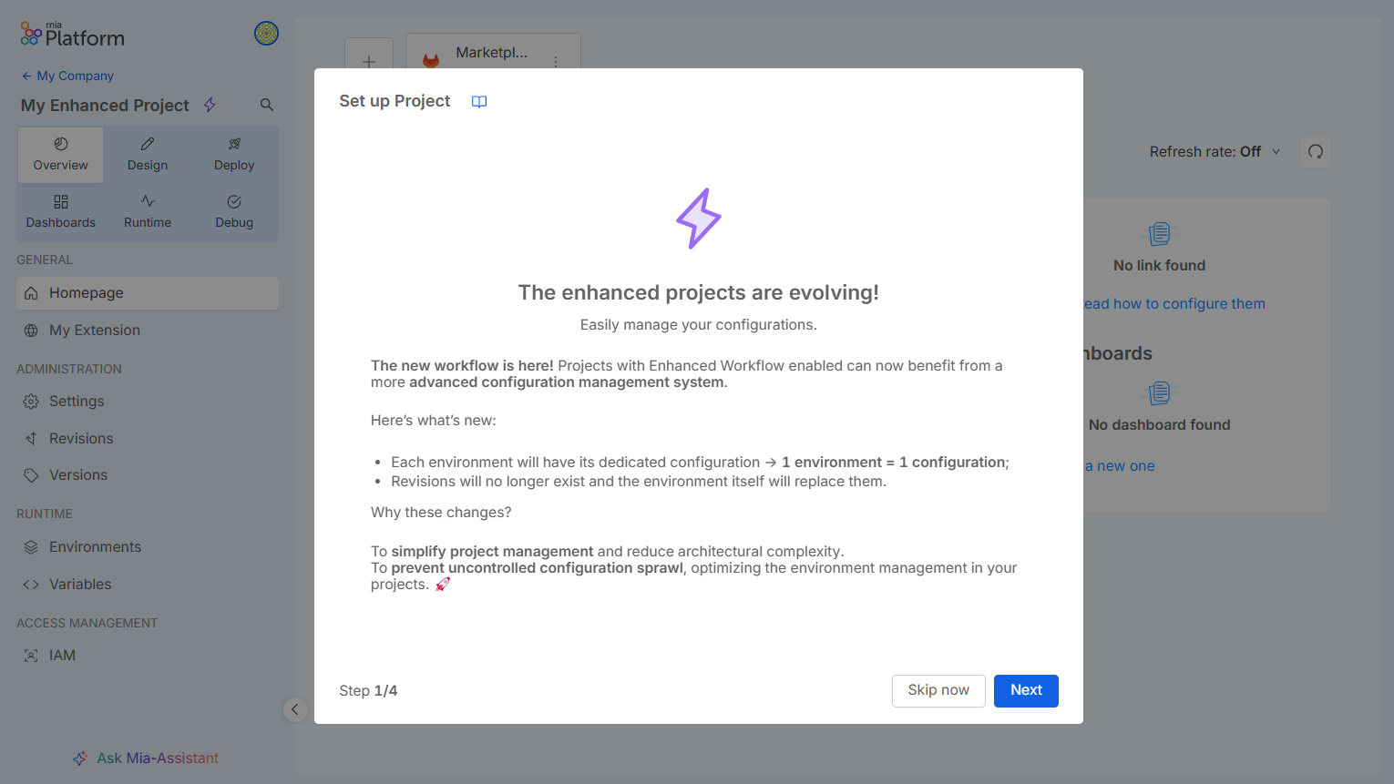Go back via My Company link
The width and height of the screenshot is (1394, 784).
[x=67, y=76]
